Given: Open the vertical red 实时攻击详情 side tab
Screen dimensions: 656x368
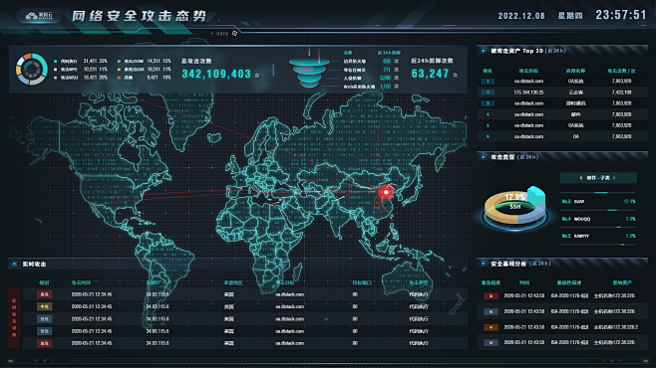Looking at the screenshot, I should [x=14, y=318].
